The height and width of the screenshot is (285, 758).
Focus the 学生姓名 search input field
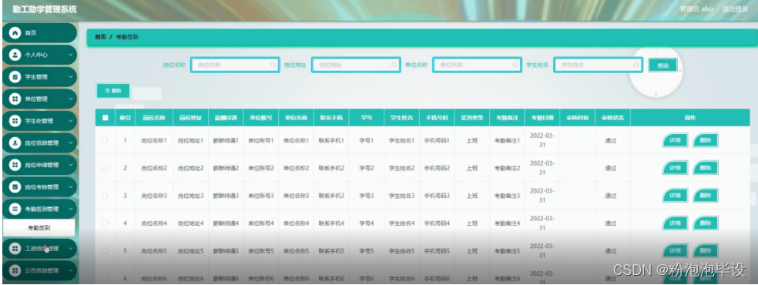click(598, 65)
